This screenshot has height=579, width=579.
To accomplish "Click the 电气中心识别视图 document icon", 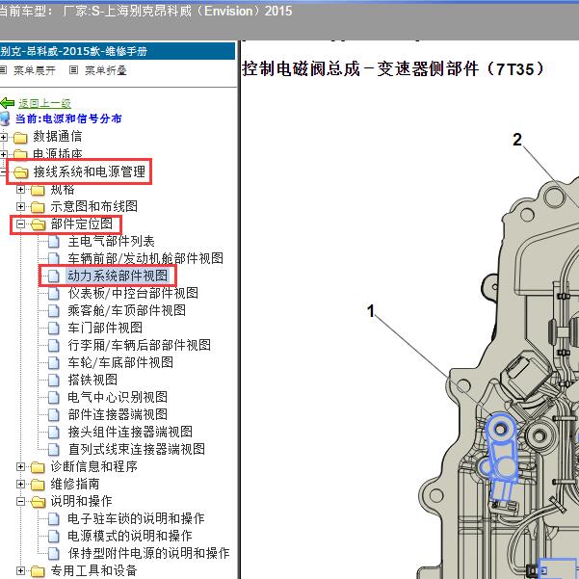I will (x=54, y=397).
